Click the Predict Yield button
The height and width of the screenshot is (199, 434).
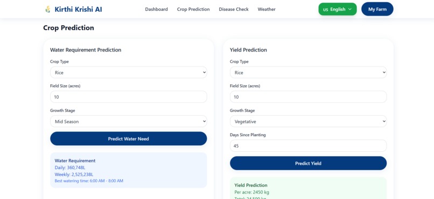(x=308, y=163)
